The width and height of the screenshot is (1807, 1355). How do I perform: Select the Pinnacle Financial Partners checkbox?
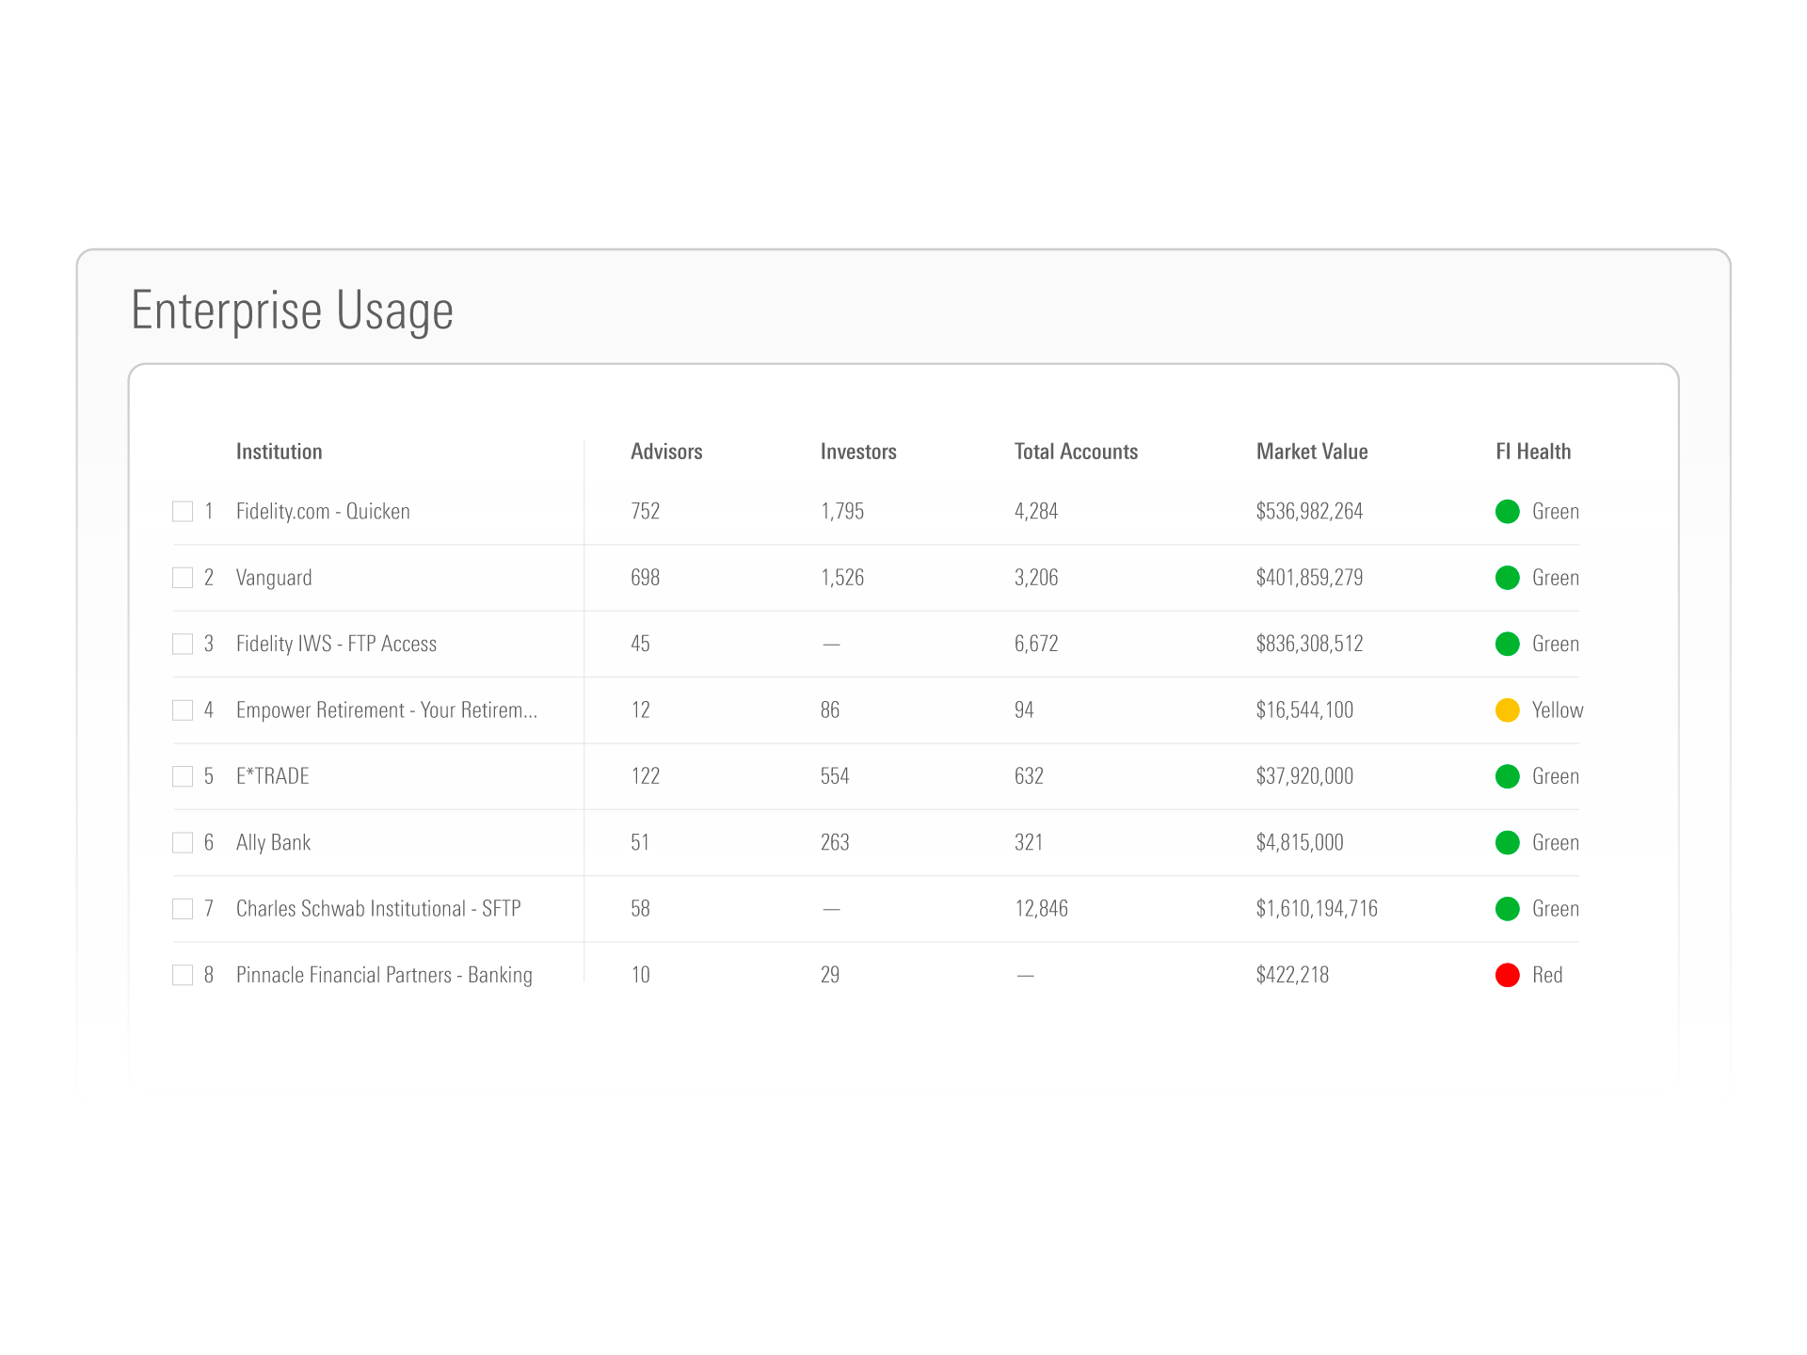coord(183,975)
